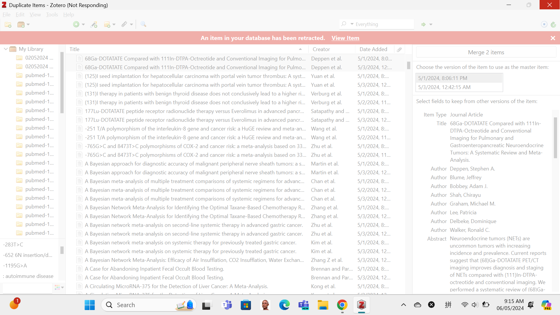
Task: Click the OneDrive cloud tray icon
Action: click(x=418, y=305)
